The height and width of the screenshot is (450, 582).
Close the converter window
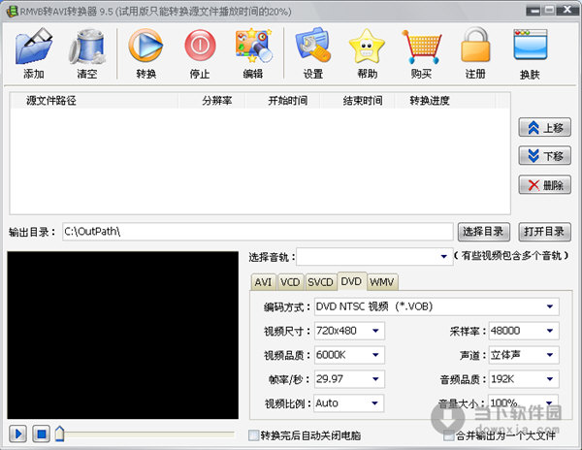click(x=567, y=10)
